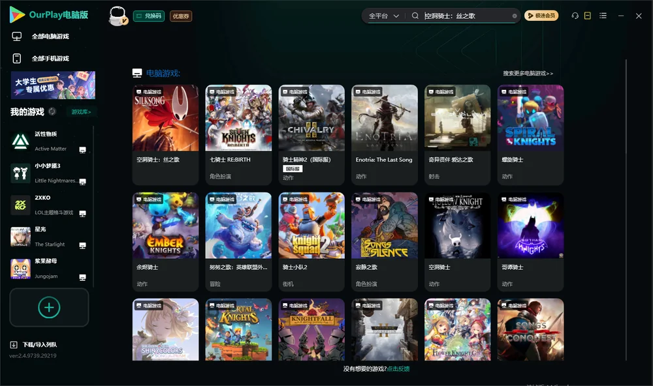The height and width of the screenshot is (386, 653).
Task: Open the 游戏库 library expander
Action: tap(81, 111)
